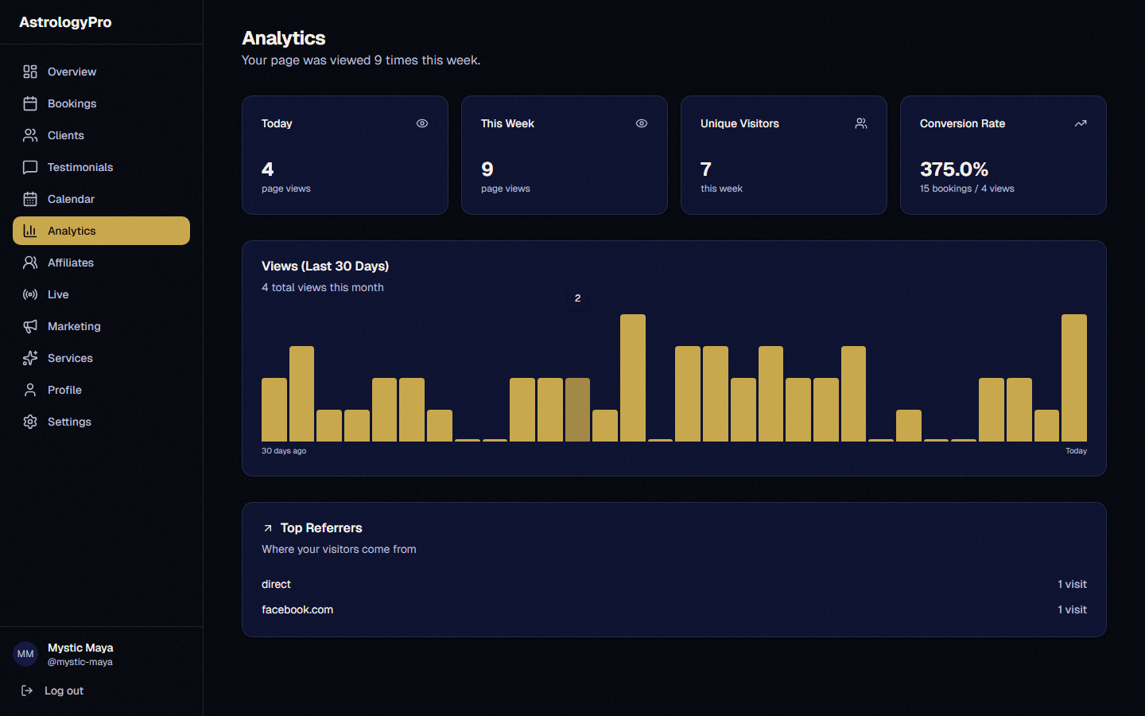
Task: Click the Top Referrers arrow icon
Action: pyautogui.click(x=268, y=527)
